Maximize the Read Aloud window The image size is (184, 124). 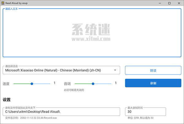(169, 3)
